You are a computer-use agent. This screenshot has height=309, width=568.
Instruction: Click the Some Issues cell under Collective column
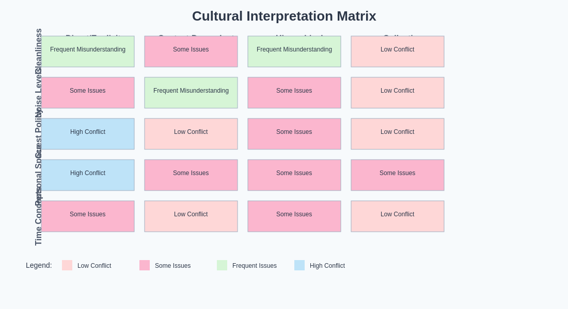[x=398, y=175]
